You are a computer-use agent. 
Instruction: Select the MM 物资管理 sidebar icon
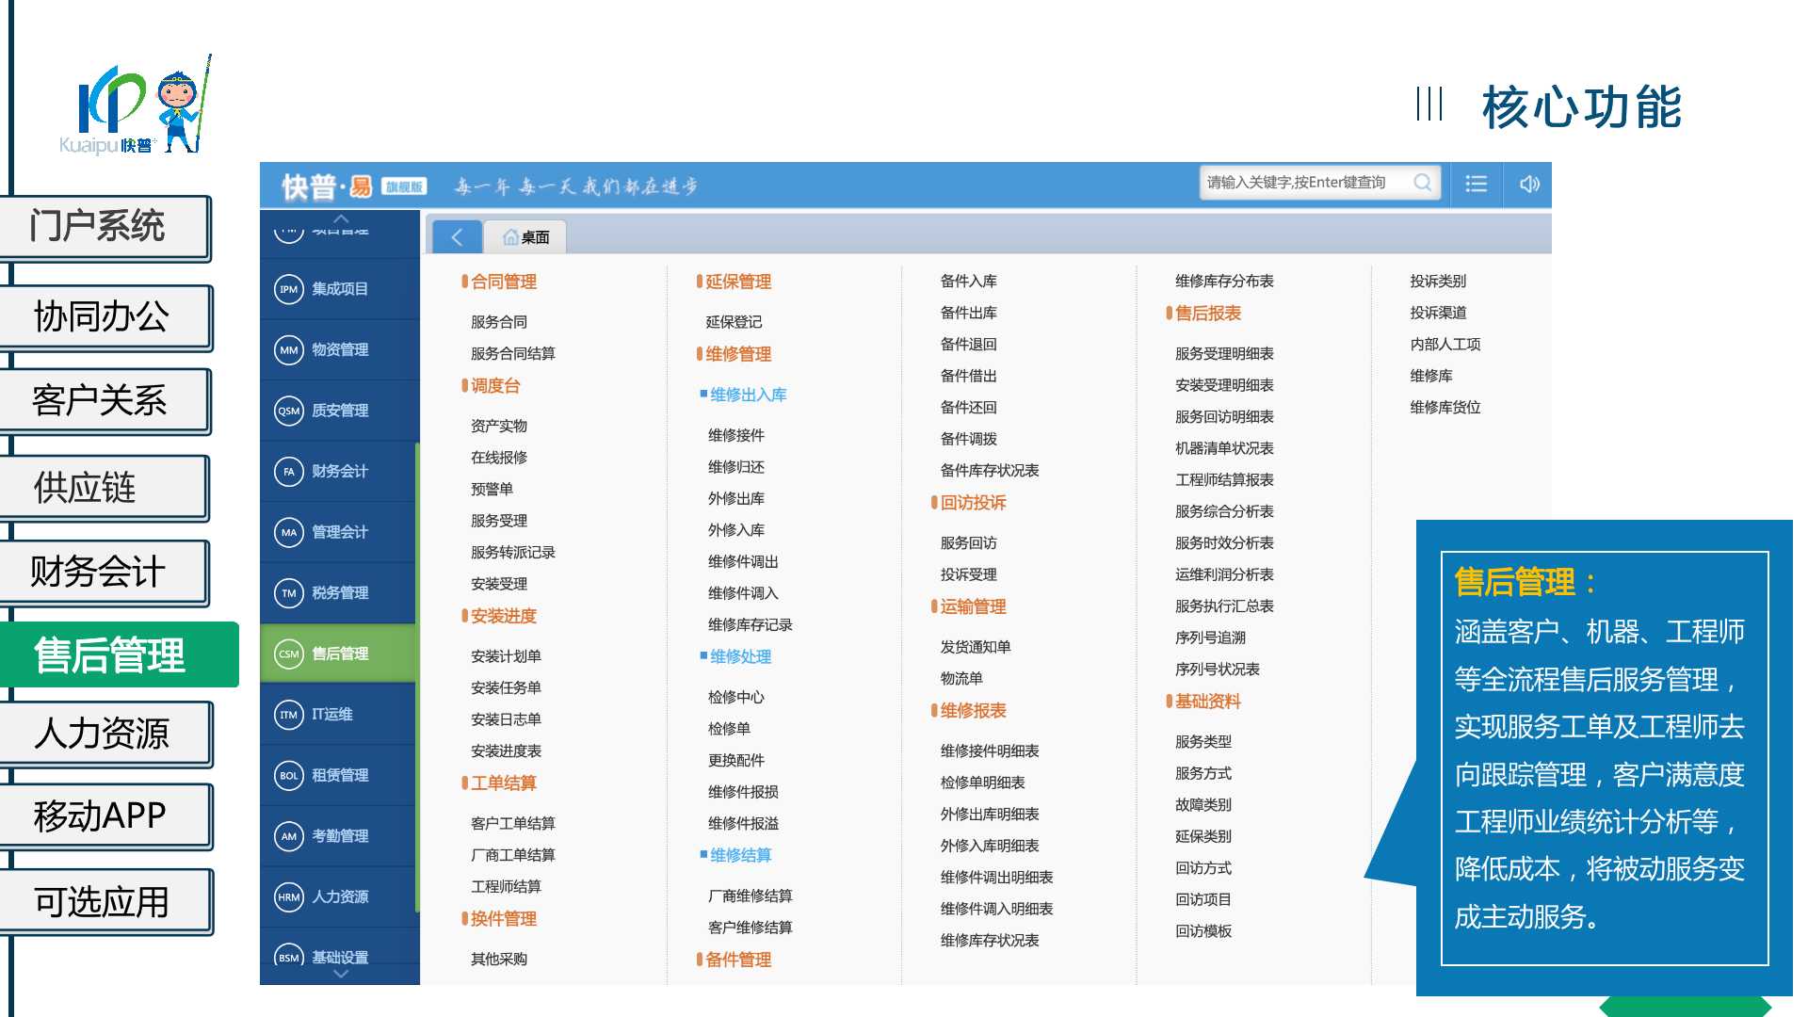point(289,350)
